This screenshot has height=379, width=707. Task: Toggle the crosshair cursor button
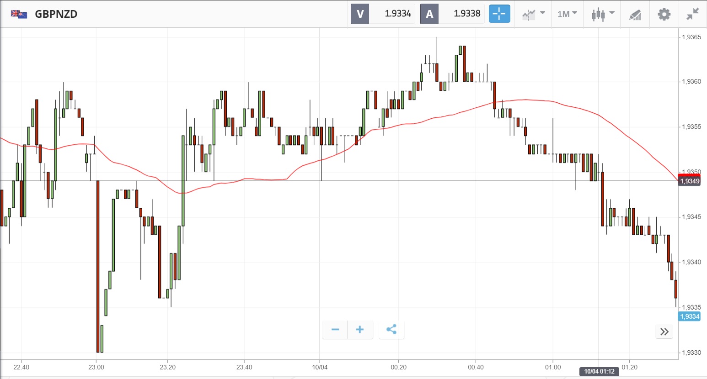(x=499, y=14)
